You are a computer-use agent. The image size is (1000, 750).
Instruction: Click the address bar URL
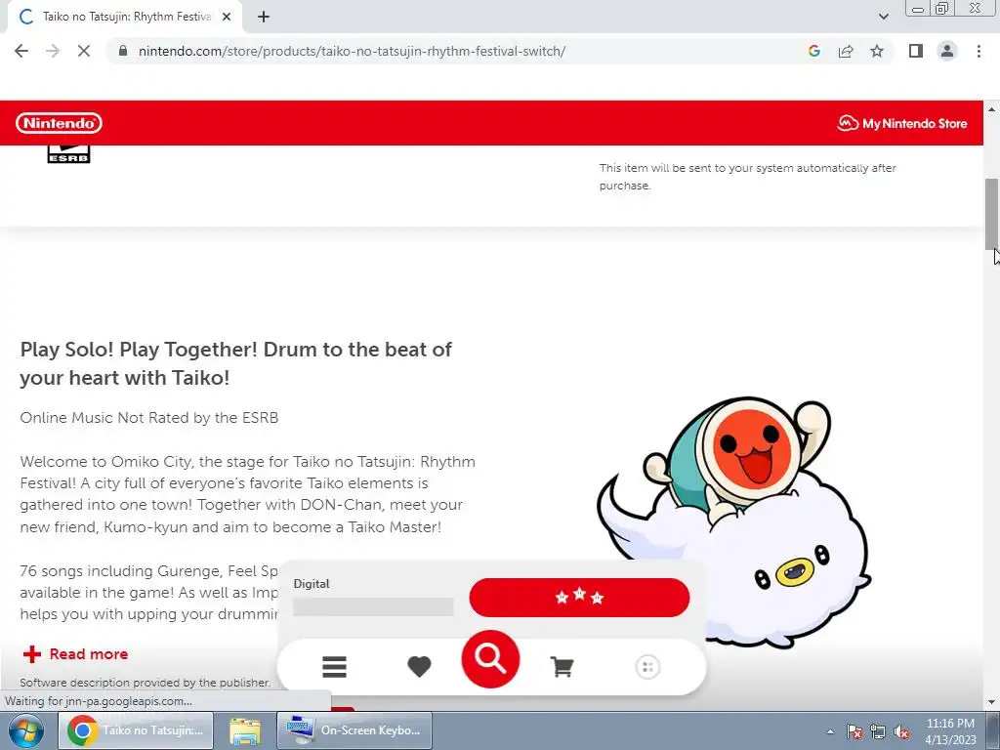coord(352,51)
